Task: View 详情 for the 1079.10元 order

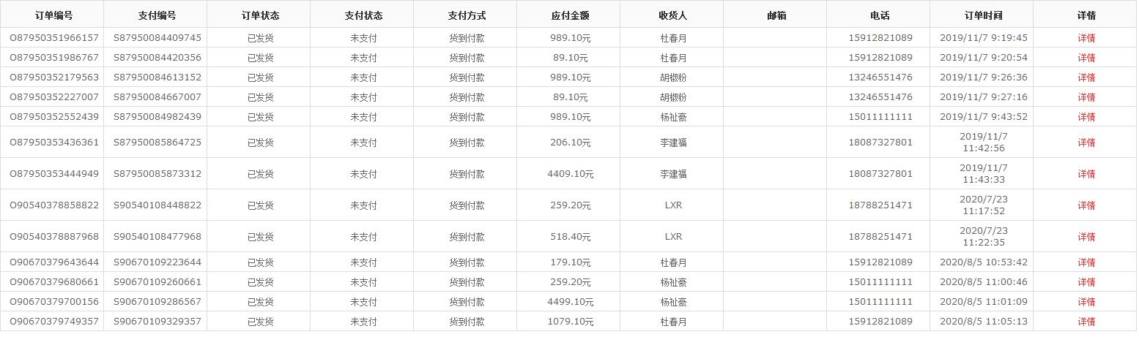Action: 1086,322
